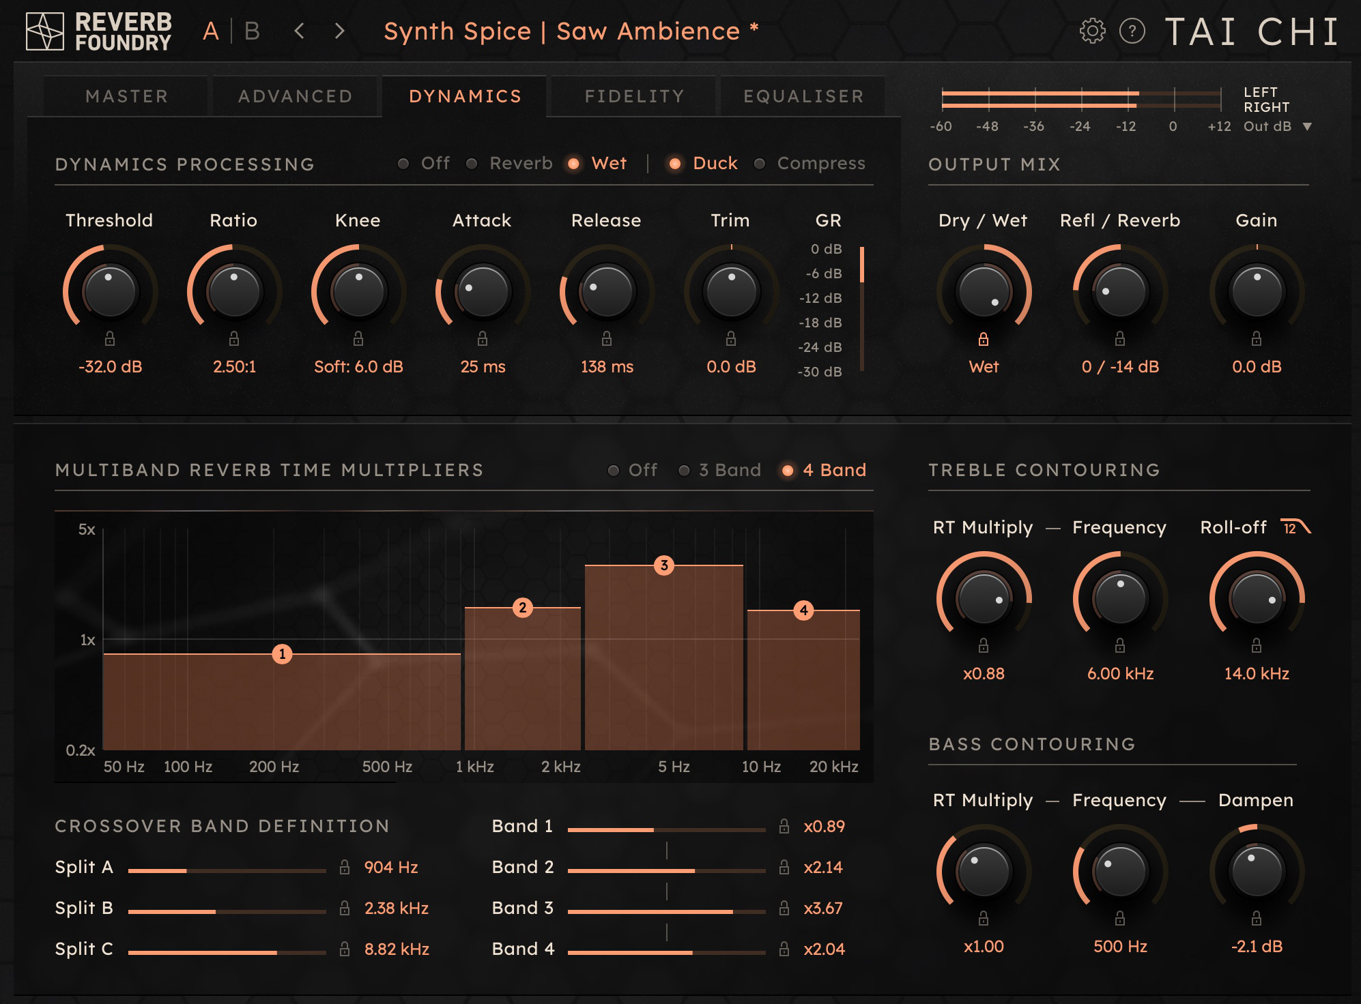
Task: Click the Reverb Foundry logo
Action: pos(98,31)
